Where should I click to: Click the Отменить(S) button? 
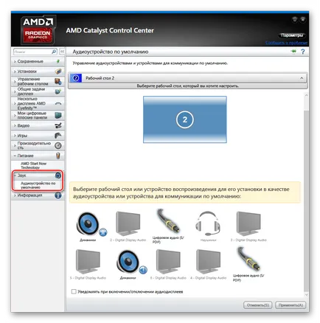click(258, 305)
